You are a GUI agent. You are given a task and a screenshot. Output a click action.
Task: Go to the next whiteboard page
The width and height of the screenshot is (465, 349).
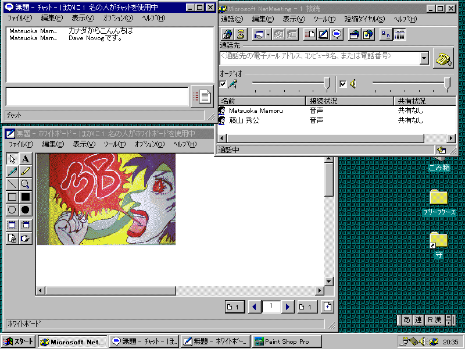(287, 307)
